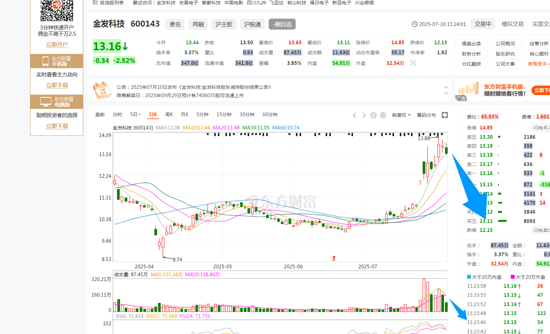550x334 pixels.
Task: Click the 更名 tag button
Action: [x=175, y=24]
